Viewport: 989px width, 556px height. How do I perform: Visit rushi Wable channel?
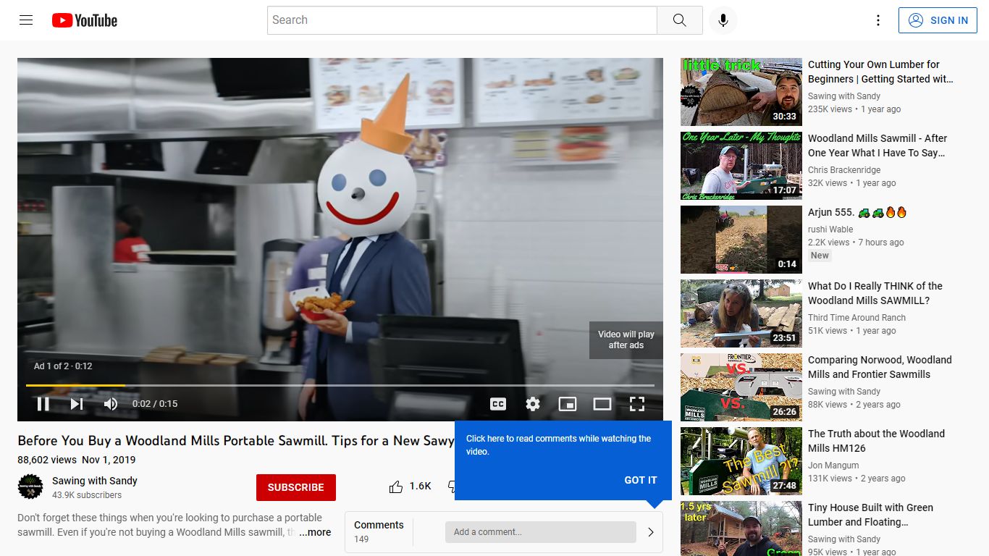(x=830, y=229)
